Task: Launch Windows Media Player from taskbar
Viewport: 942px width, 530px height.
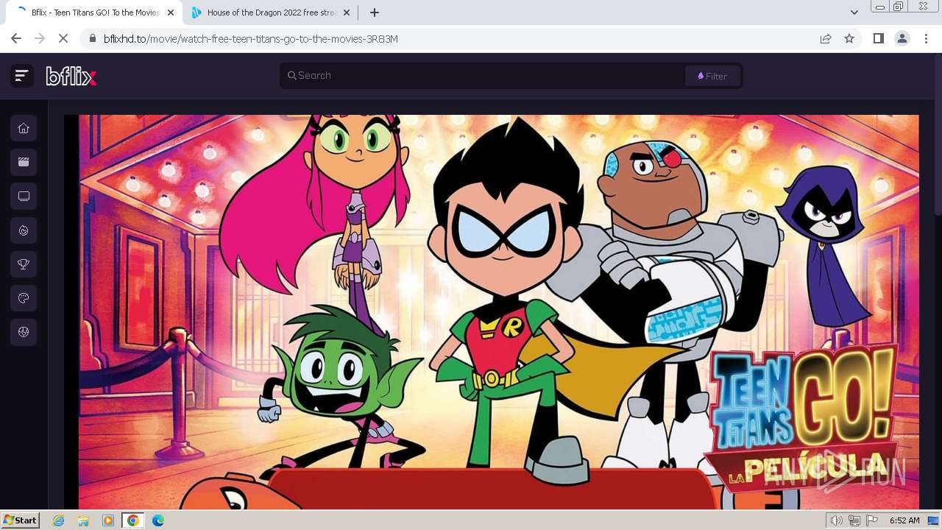Action: [x=108, y=520]
